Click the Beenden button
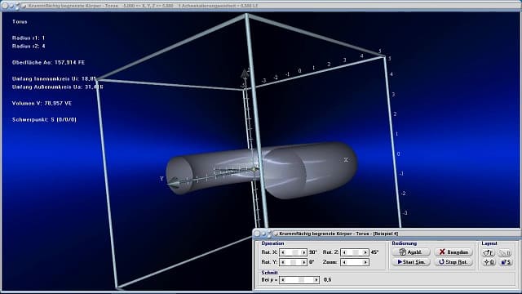 (x=453, y=252)
